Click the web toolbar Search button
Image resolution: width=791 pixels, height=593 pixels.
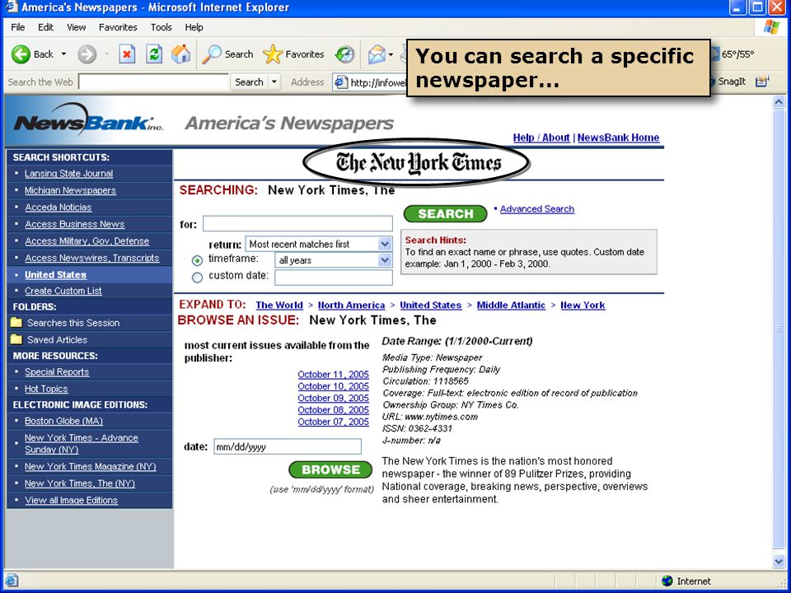click(x=249, y=82)
